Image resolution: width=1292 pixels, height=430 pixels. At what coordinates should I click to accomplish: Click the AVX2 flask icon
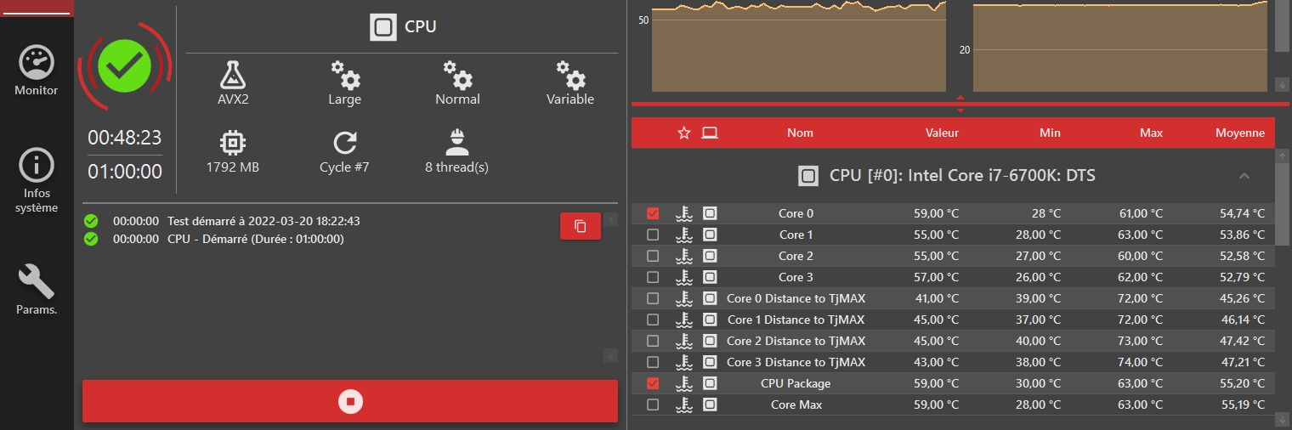point(232,76)
